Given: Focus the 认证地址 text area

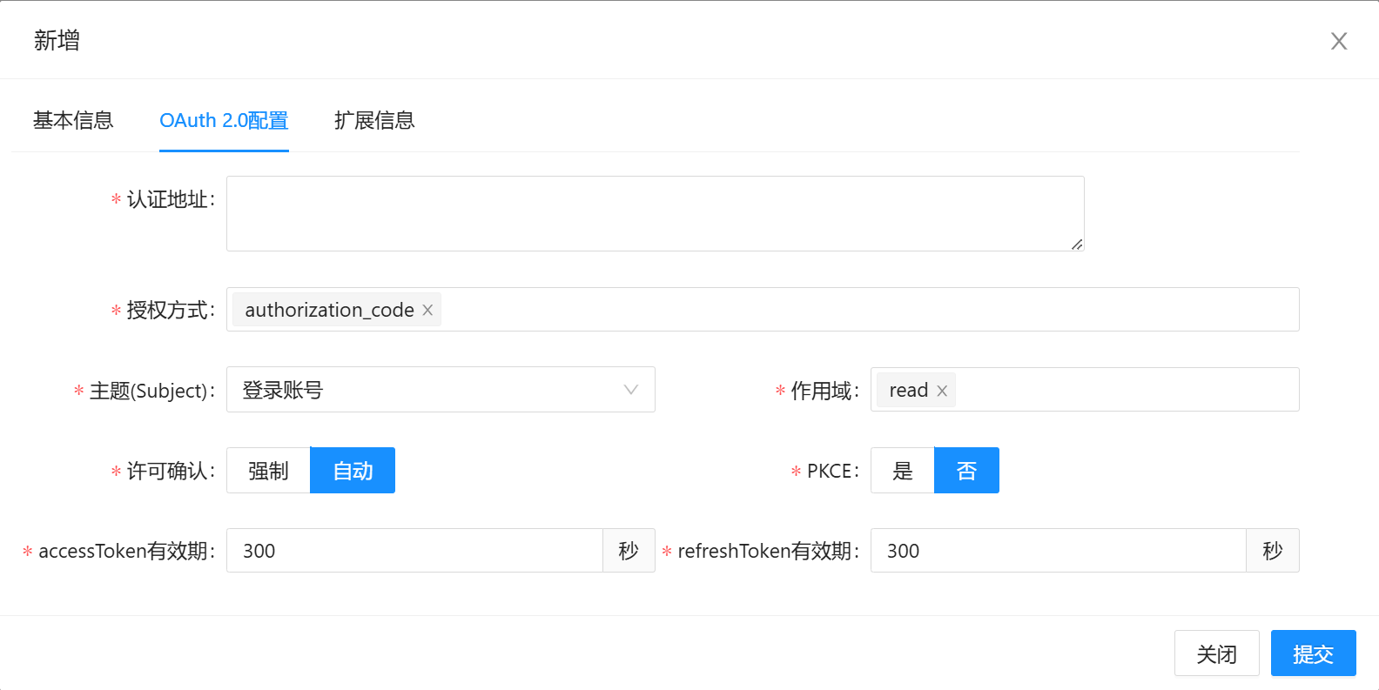Looking at the screenshot, I should [x=655, y=213].
